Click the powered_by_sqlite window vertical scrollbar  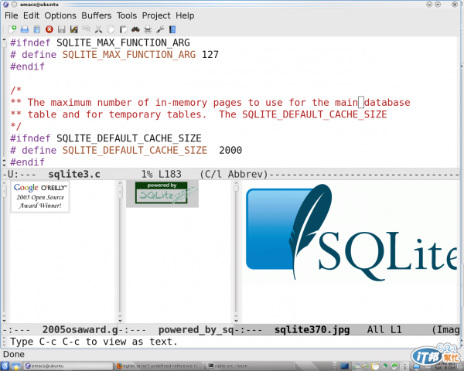tap(120, 251)
